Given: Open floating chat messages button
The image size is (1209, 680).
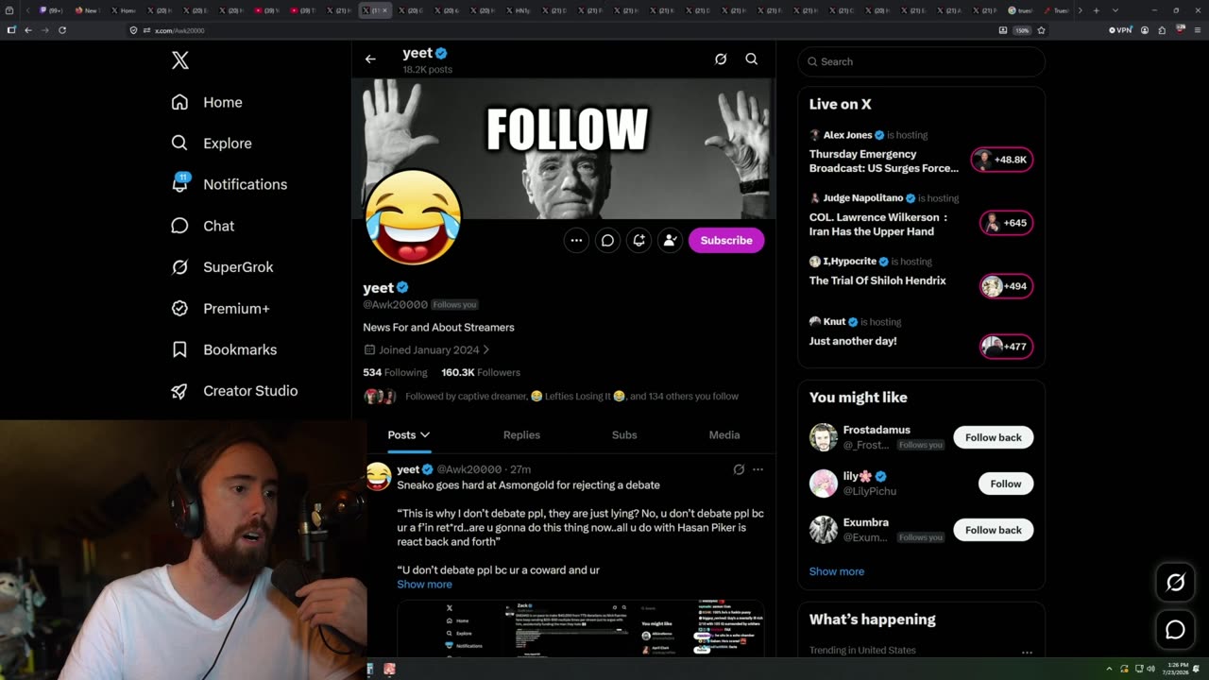Looking at the screenshot, I should [1175, 629].
